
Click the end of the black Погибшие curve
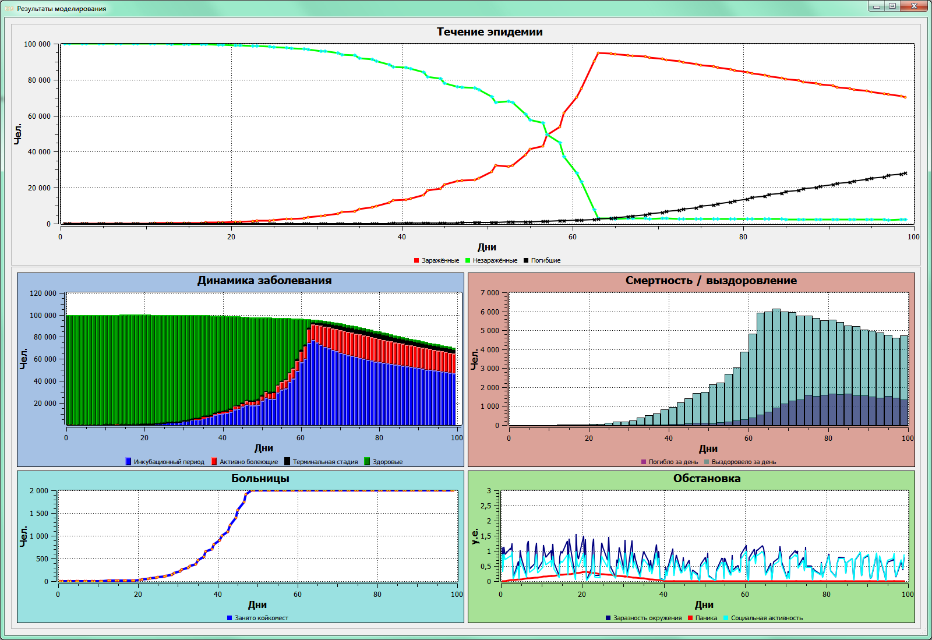(905, 173)
